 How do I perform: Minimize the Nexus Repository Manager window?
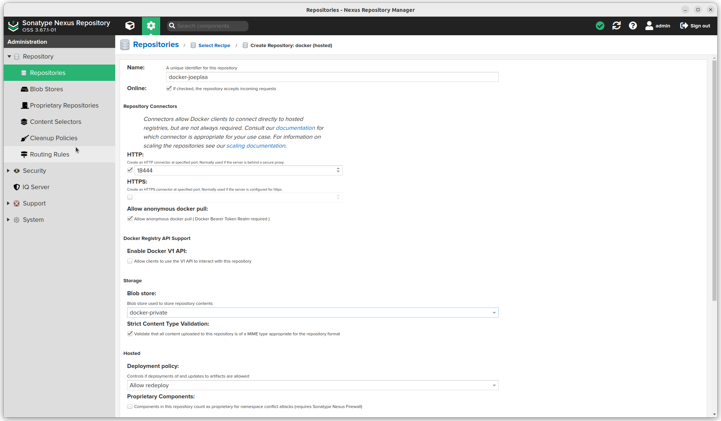[x=685, y=10]
